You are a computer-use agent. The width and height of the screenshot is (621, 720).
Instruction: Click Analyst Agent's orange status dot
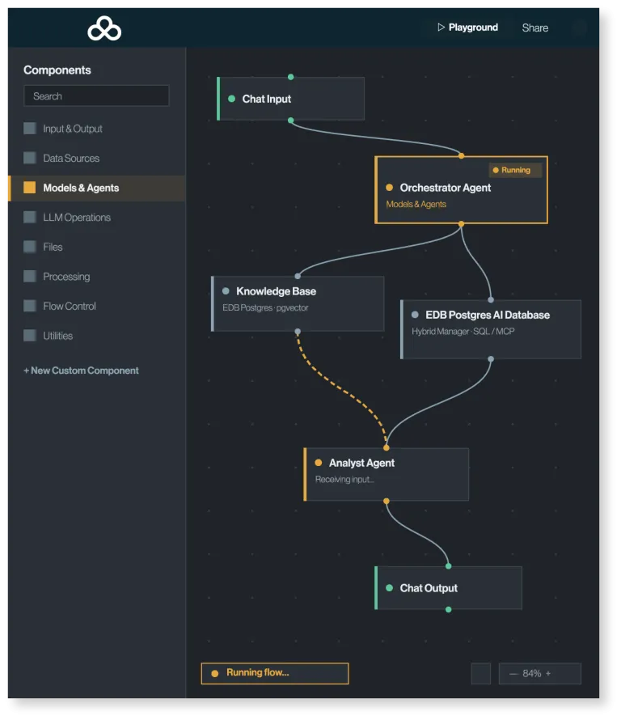(319, 463)
